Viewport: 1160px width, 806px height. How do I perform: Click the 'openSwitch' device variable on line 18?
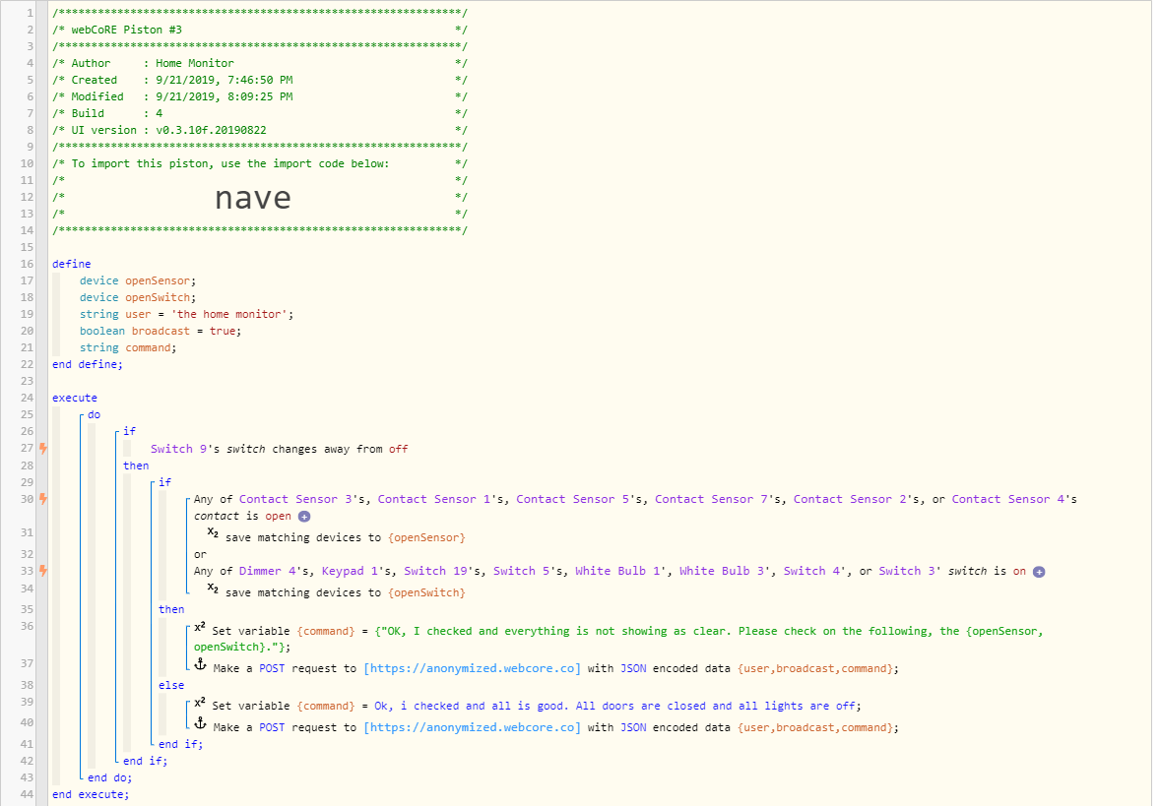[158, 297]
